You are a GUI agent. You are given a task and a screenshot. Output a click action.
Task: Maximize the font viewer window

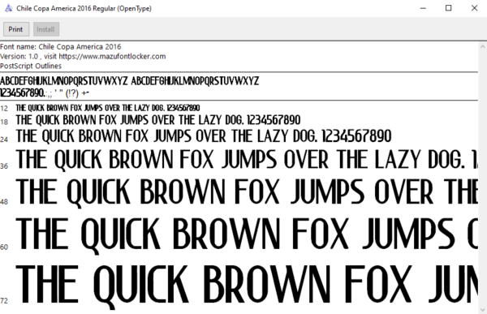pos(449,8)
